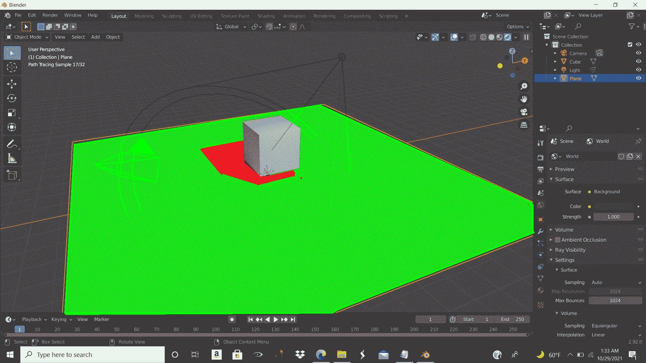This screenshot has height=363, width=646.
Task: Select the Annotate tool
Action: 12,144
